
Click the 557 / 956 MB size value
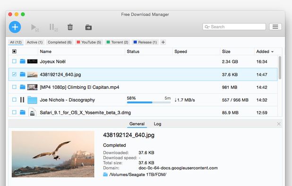[235, 100]
